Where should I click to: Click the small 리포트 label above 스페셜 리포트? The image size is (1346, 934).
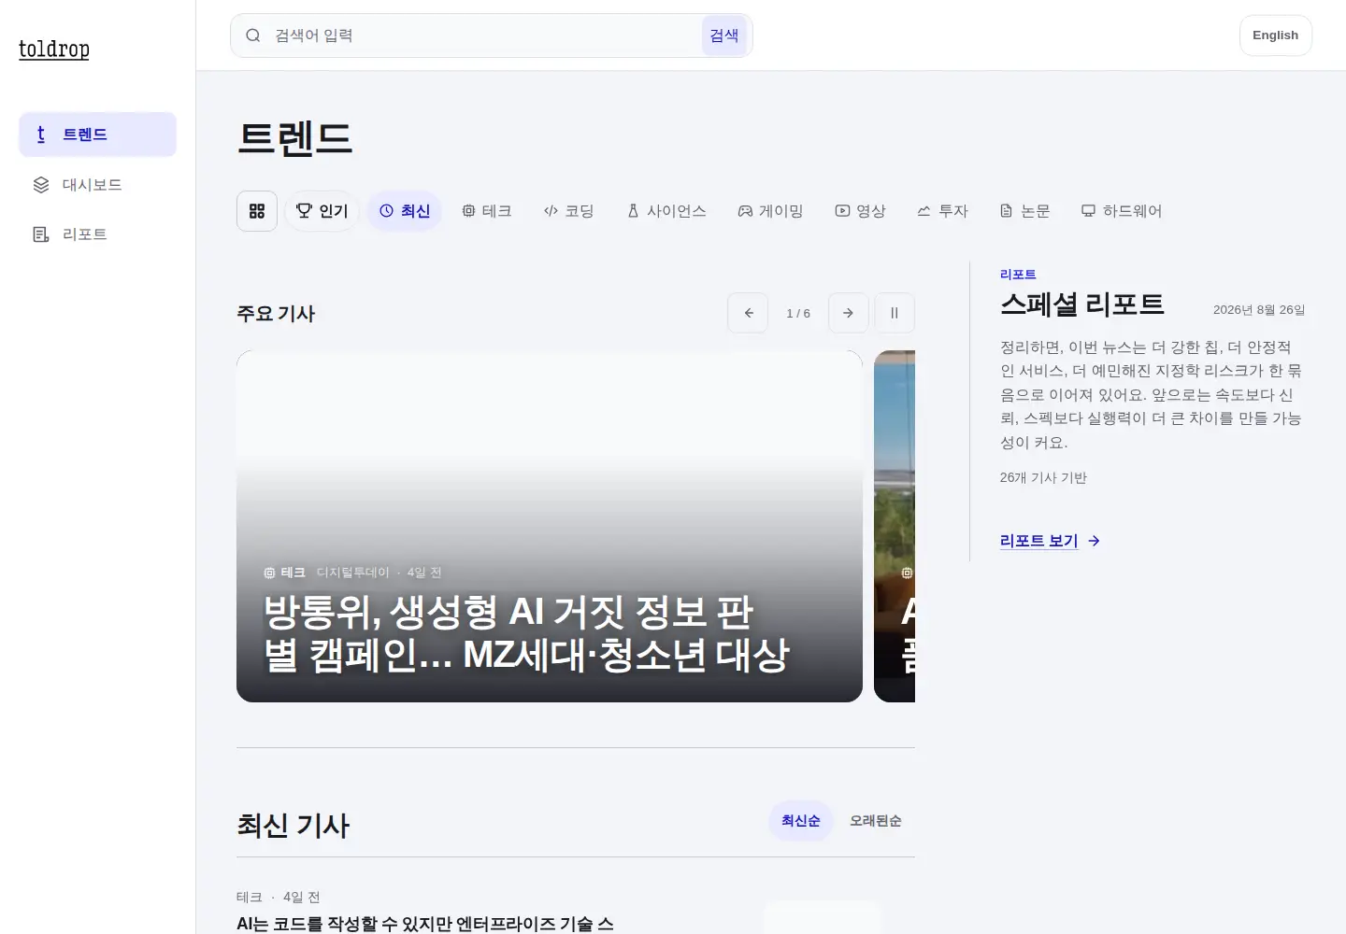[1018, 275]
